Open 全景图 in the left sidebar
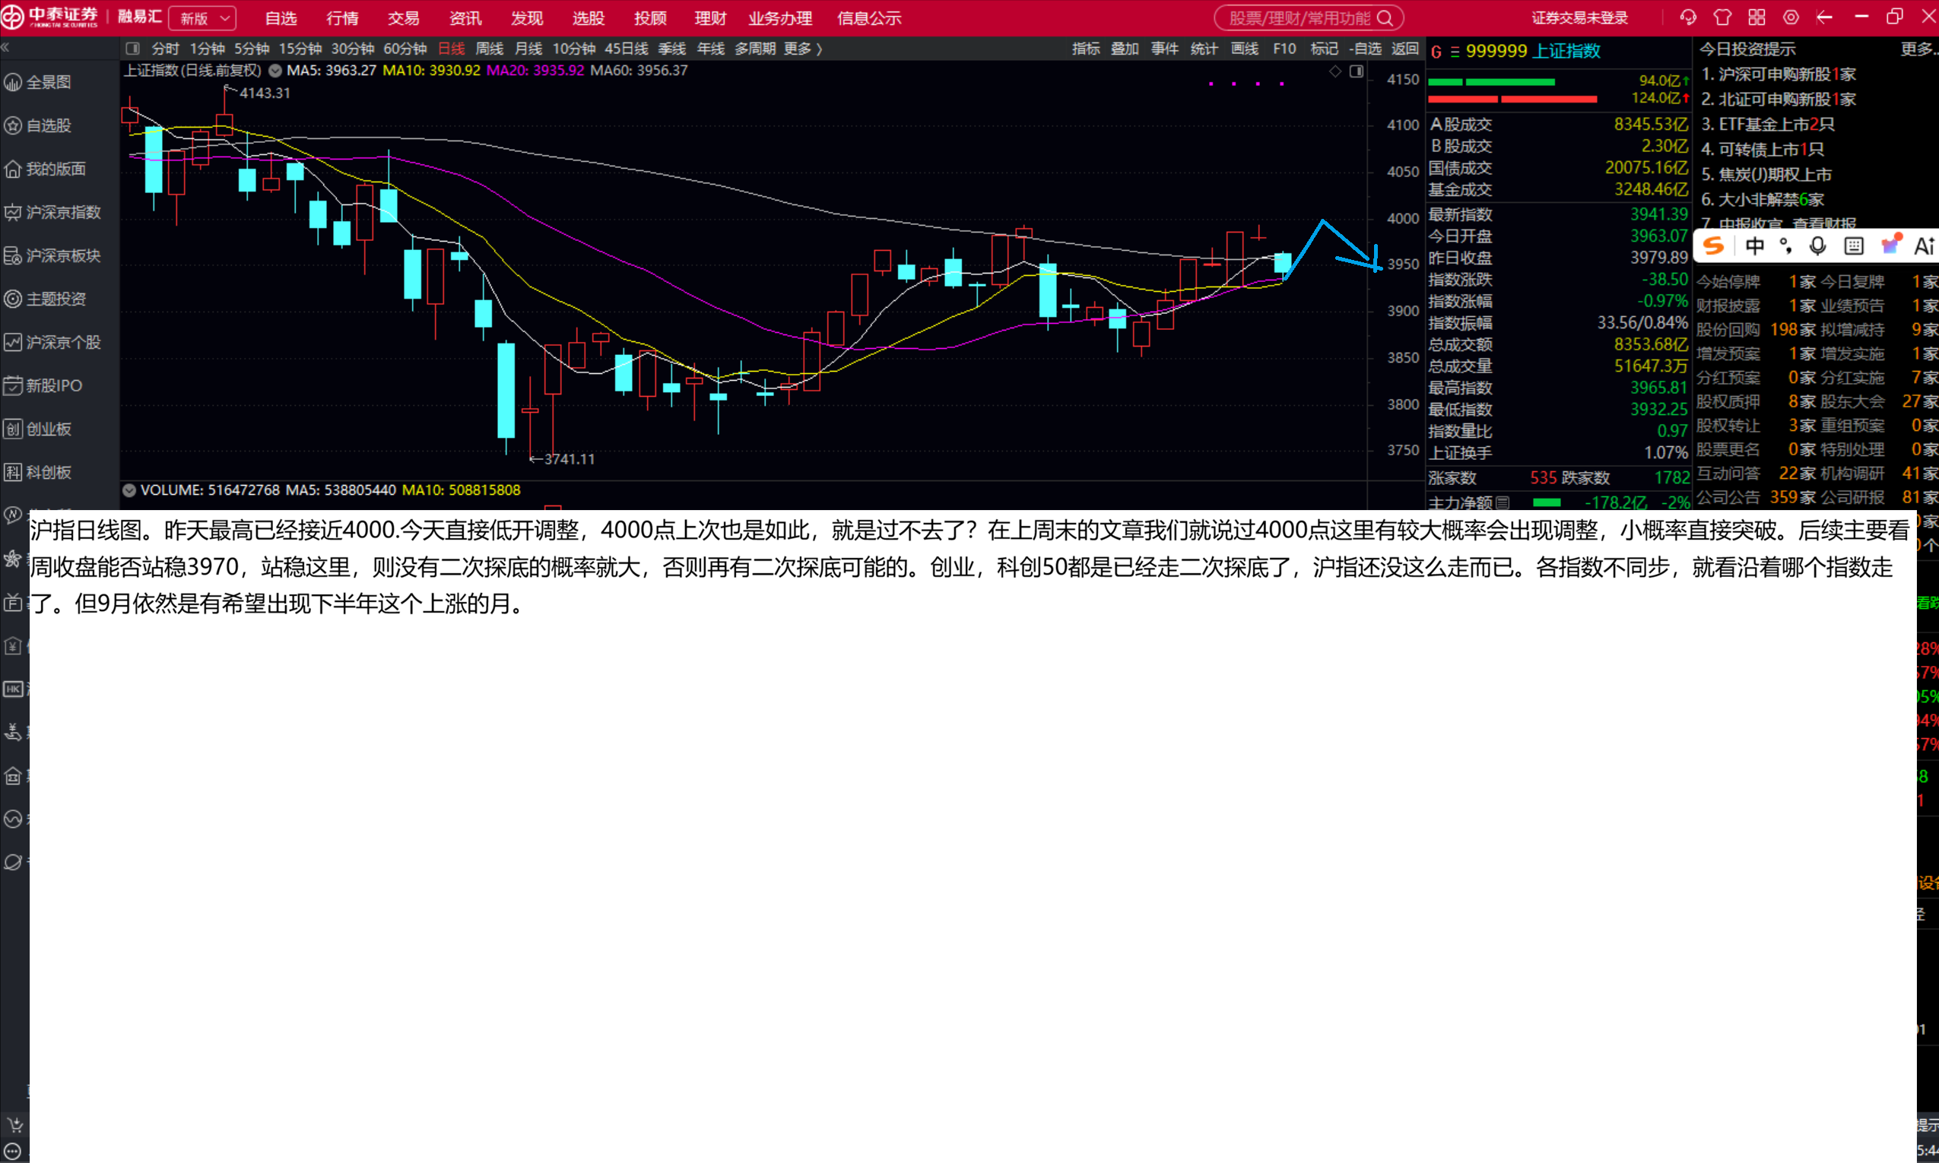The height and width of the screenshot is (1163, 1939). coord(49,82)
